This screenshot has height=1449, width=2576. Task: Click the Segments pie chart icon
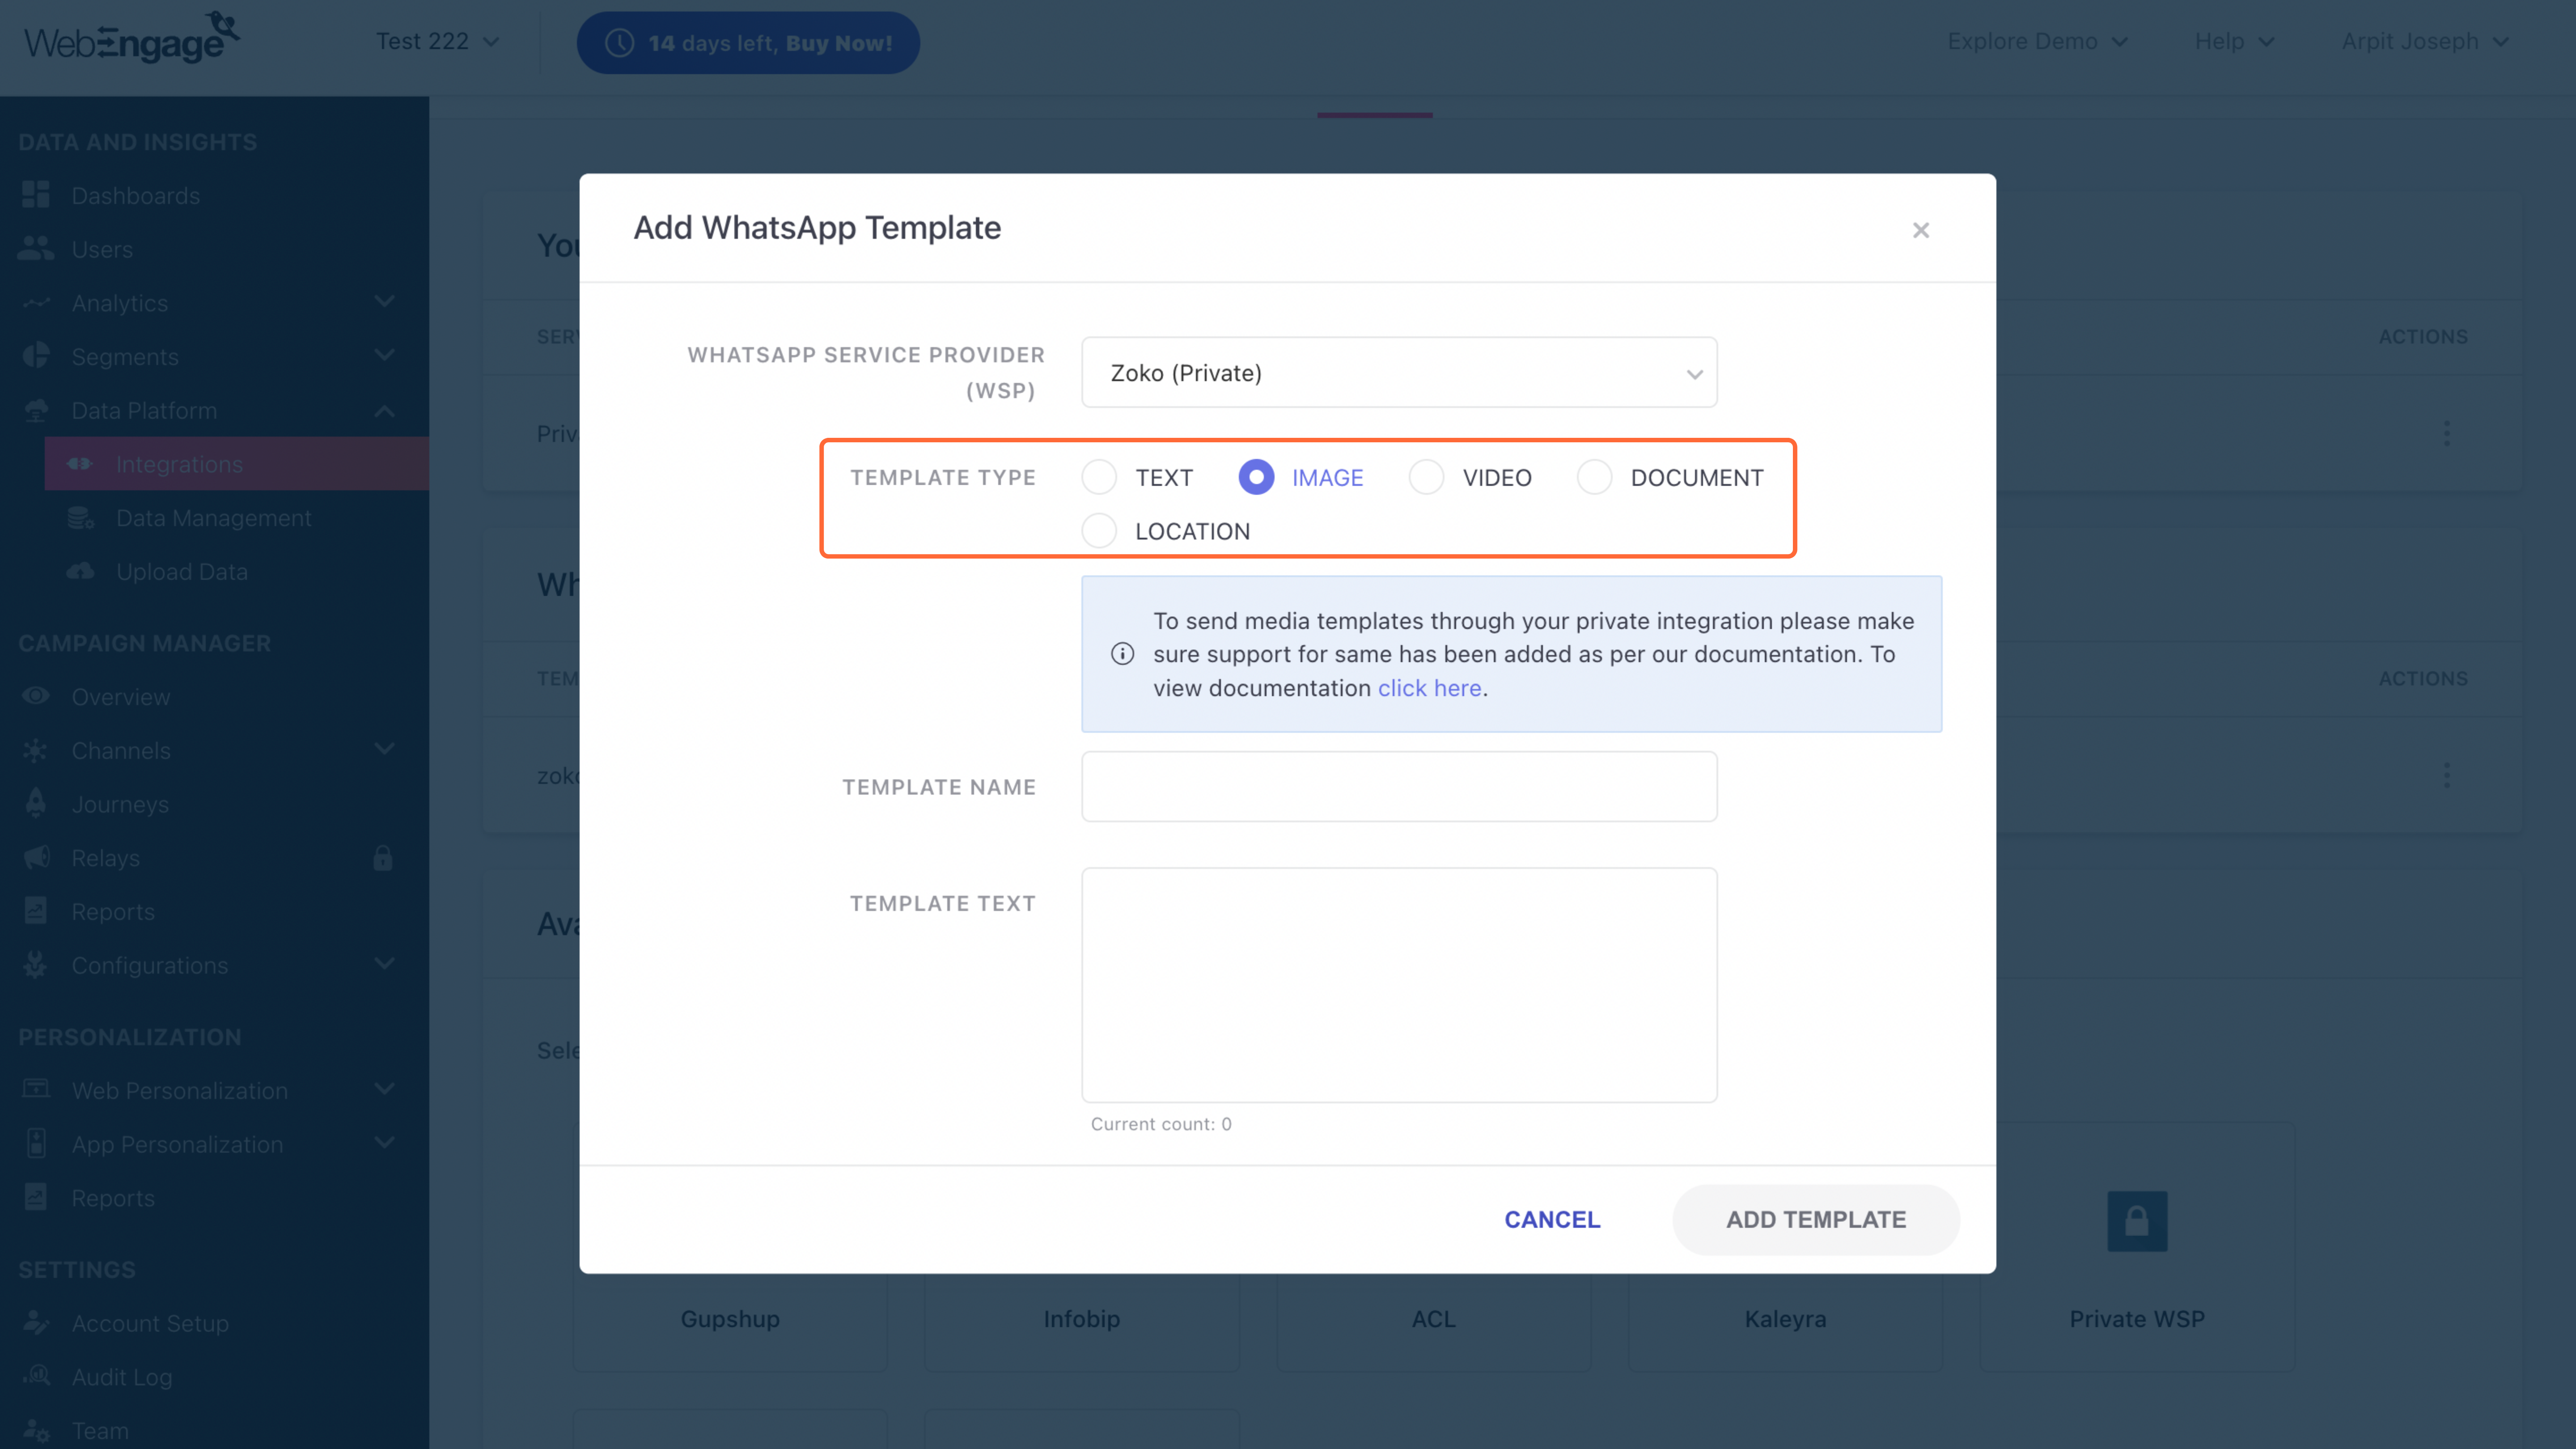pyautogui.click(x=36, y=356)
